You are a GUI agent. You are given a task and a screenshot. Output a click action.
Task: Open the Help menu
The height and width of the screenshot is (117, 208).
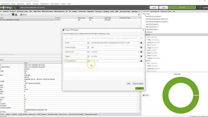69,4
